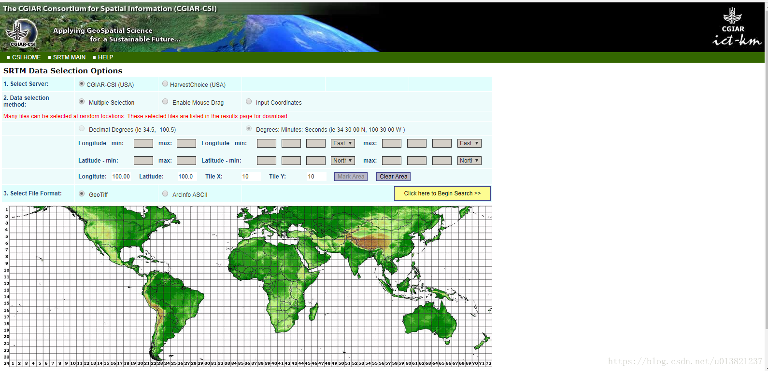The height and width of the screenshot is (371, 768).
Task: Go to CSI HOME in the navigation bar
Action: 27,57
